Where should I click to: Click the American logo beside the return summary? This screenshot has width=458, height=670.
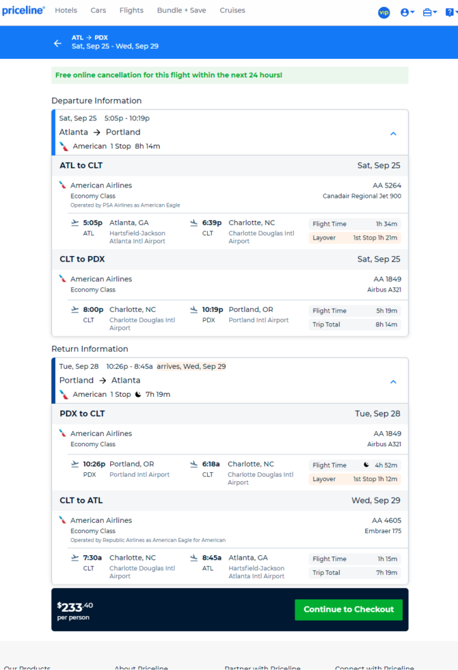tap(64, 395)
